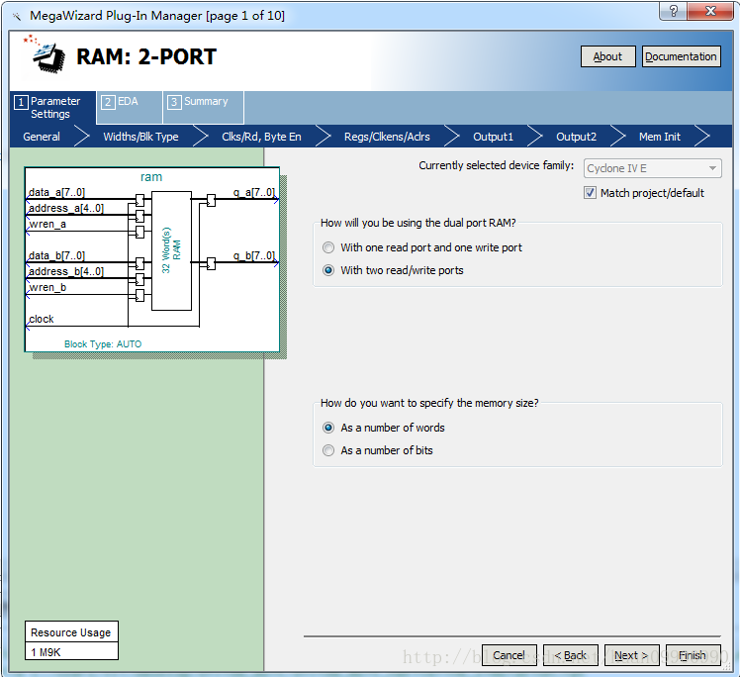Click the help question mark button
The width and height of the screenshot is (740, 677).
(674, 11)
